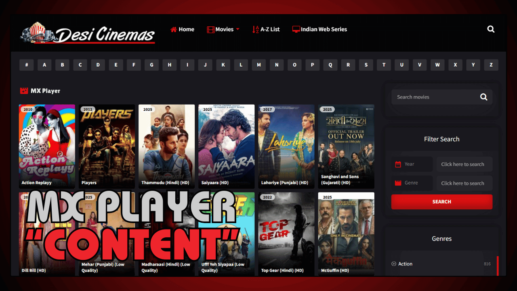Open the Top Gear (Hindi) poster
This screenshot has width=517, height=291.
[286, 234]
